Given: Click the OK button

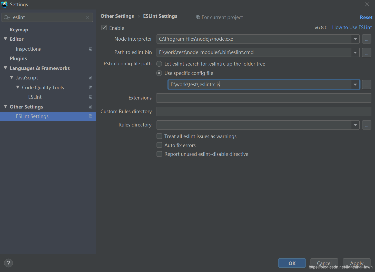Looking at the screenshot, I should pyautogui.click(x=292, y=263).
